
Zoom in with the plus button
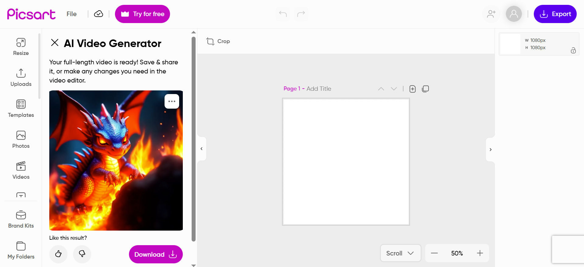(480, 253)
